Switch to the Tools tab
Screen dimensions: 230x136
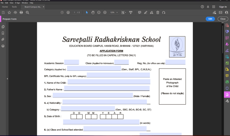pos(14,7)
